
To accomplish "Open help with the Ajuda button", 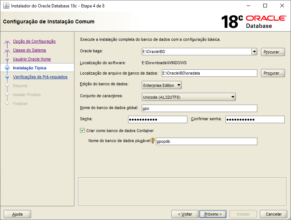I will 17,214.
